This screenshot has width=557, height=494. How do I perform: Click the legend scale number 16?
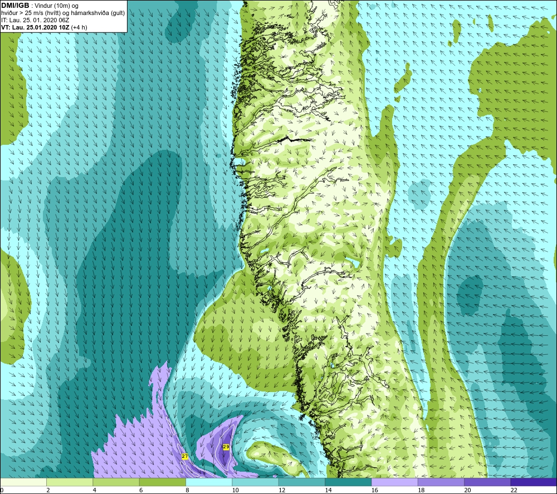tap(375, 490)
